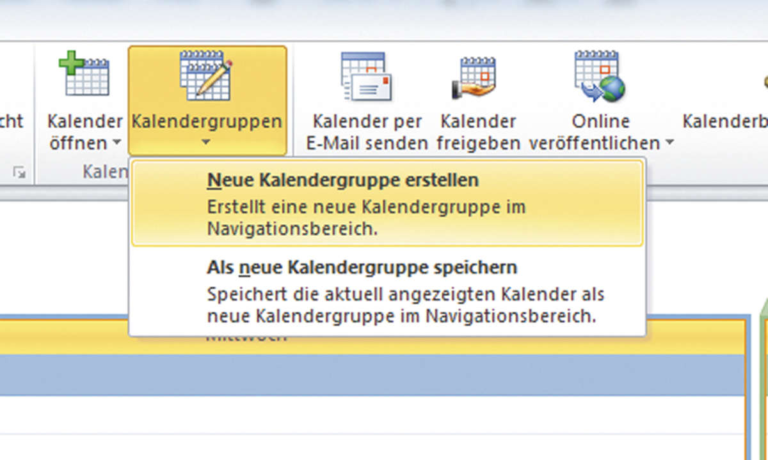Choose Als neue Kalendergruppe speichern entry

[x=387, y=291]
